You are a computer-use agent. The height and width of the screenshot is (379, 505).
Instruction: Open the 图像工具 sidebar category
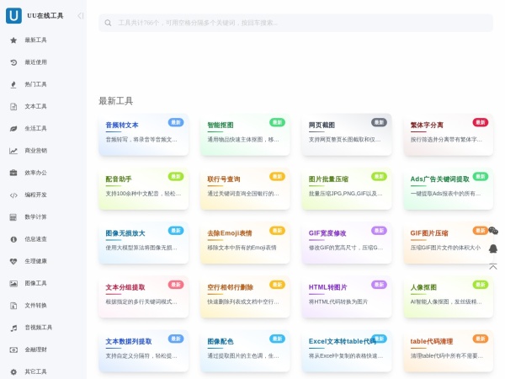(35, 283)
